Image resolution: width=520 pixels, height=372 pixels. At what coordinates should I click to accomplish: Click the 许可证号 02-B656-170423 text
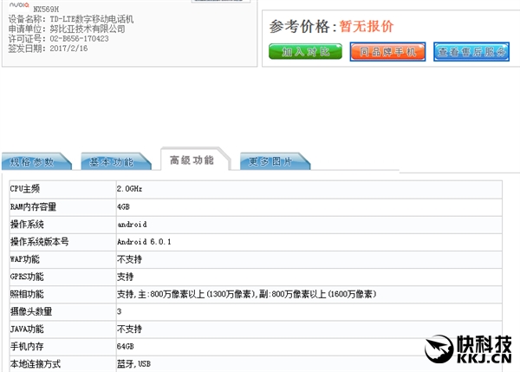pyautogui.click(x=60, y=39)
